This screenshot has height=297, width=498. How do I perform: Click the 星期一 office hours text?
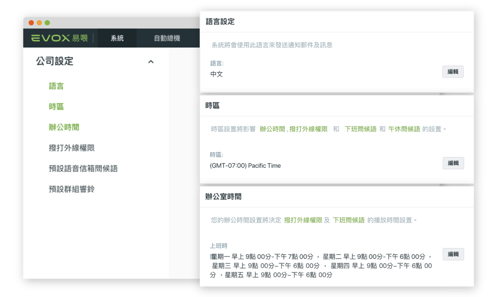pyautogui.click(x=262, y=256)
